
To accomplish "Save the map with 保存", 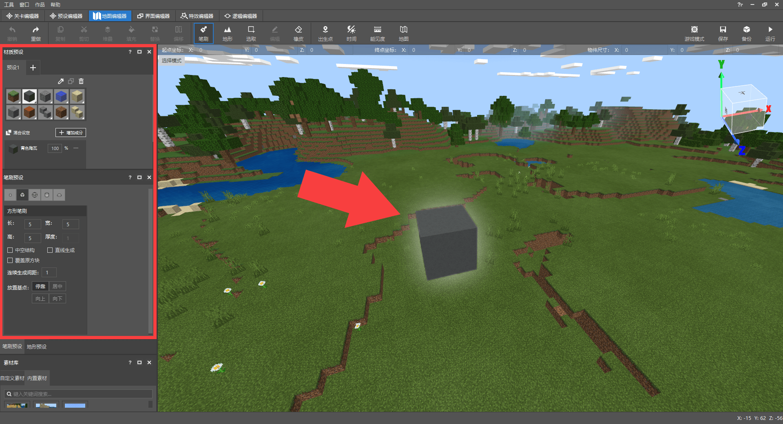I will (x=723, y=33).
